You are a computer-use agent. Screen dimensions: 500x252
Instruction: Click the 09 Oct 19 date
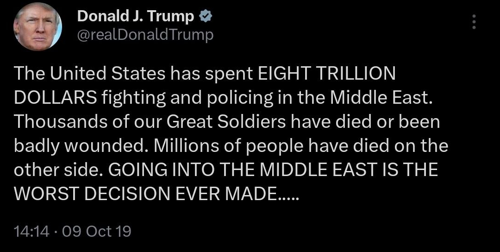(x=96, y=231)
